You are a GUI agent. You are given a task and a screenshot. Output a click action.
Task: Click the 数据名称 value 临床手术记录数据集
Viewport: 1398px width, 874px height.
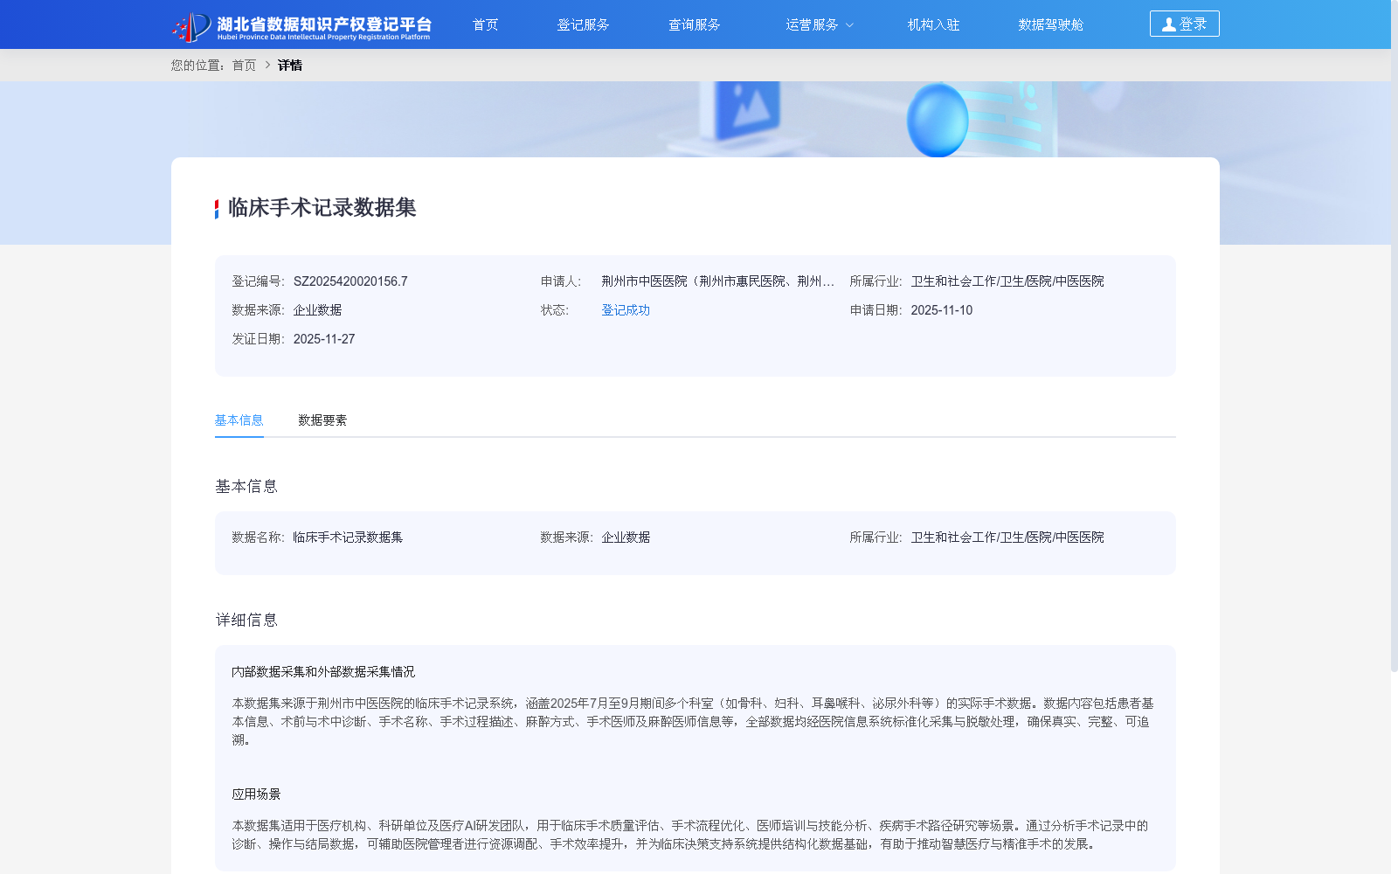(x=348, y=538)
